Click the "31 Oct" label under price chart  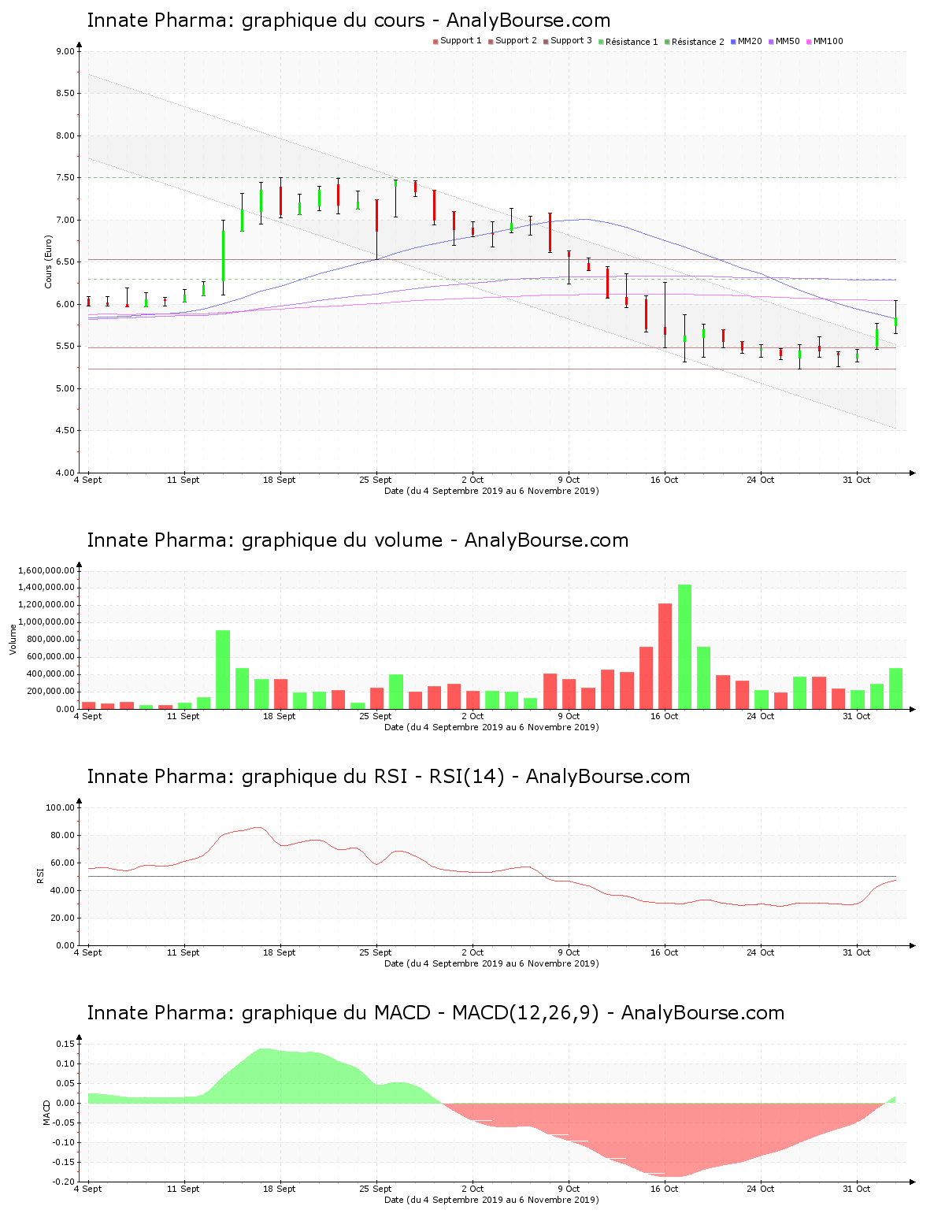[857, 480]
